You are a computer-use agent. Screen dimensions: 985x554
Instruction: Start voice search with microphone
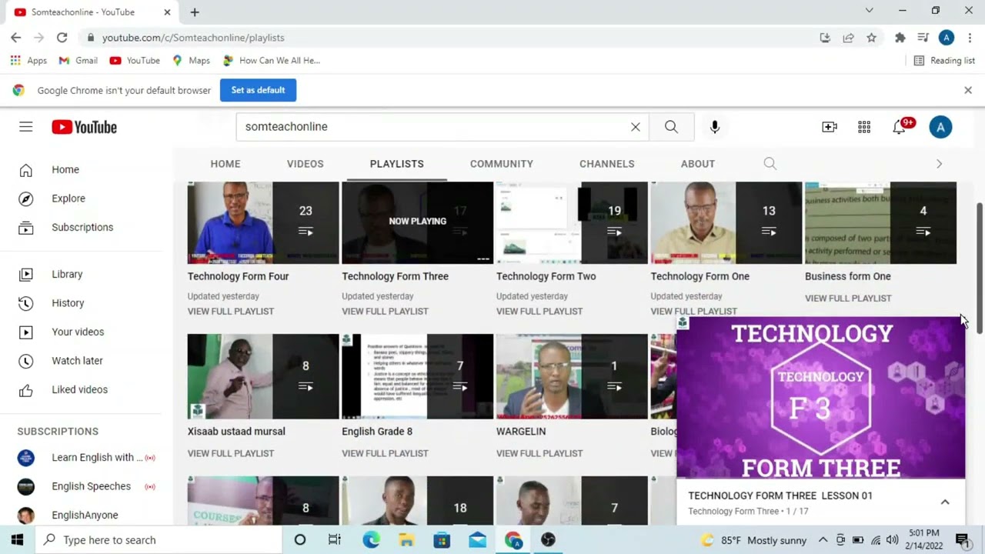tap(715, 127)
